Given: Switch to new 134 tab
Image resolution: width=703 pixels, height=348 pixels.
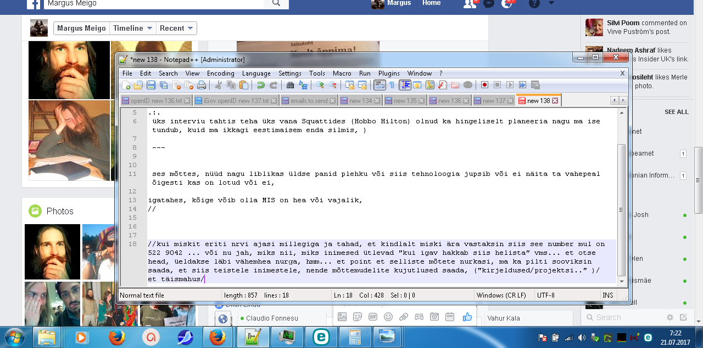Looking at the screenshot, I should click(360, 101).
